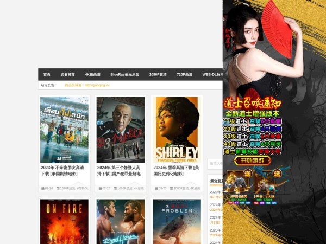Open 1080P超清 tag on 雪莉 card
The height and width of the screenshot is (244, 326).
181,188
